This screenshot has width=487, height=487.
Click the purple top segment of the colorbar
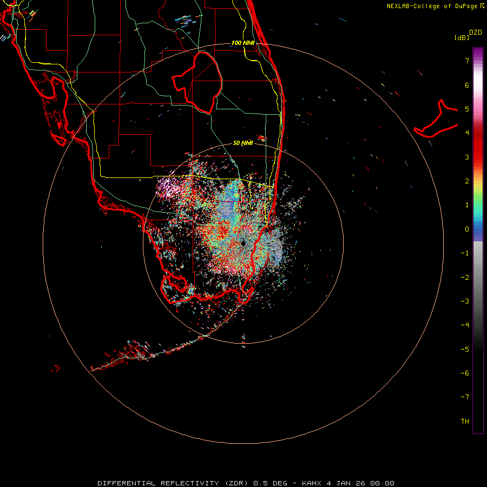478,53
